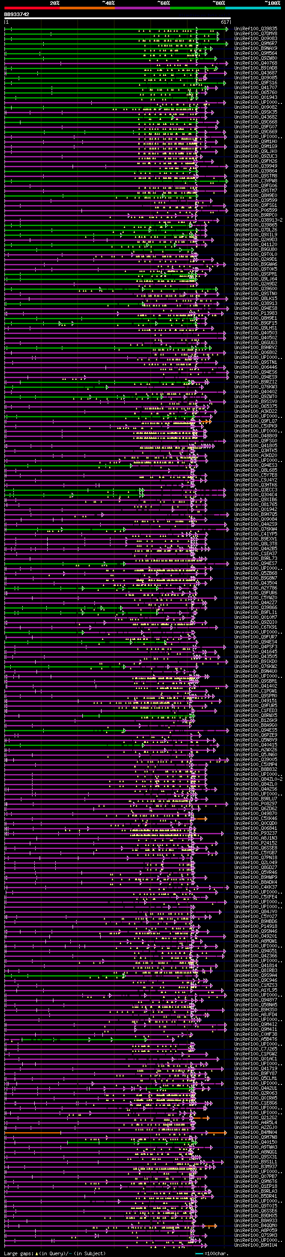
Task: Select the query ID BB933742
Action: (16, 15)
